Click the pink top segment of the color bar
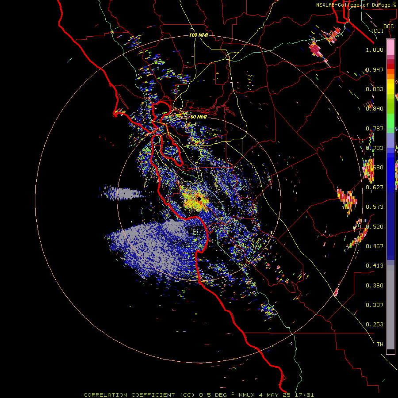The image size is (398, 398). [x=390, y=47]
